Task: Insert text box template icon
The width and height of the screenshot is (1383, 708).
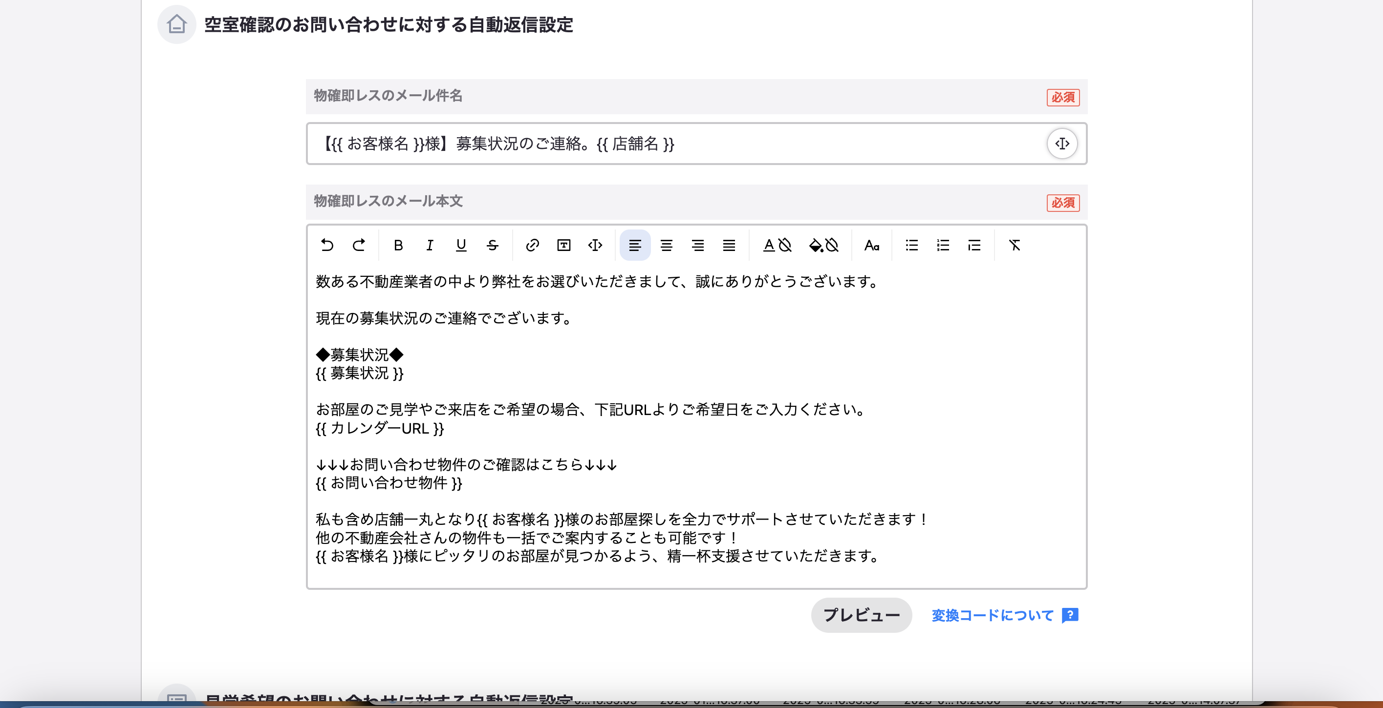Action: click(x=564, y=245)
